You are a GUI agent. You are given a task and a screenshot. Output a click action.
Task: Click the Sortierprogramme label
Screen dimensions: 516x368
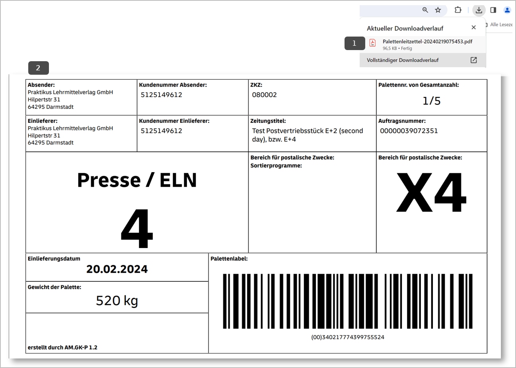(x=276, y=165)
